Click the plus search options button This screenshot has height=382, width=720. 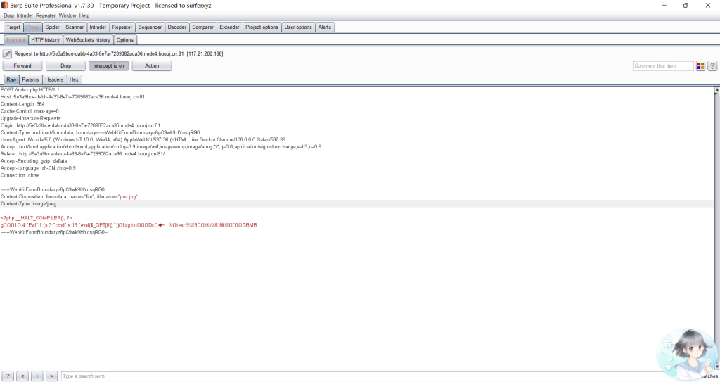[x=37, y=376]
